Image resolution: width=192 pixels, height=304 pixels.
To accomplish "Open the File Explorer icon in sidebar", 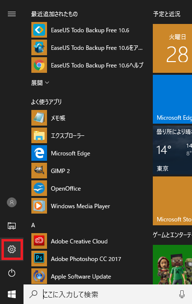I will 12,226.
